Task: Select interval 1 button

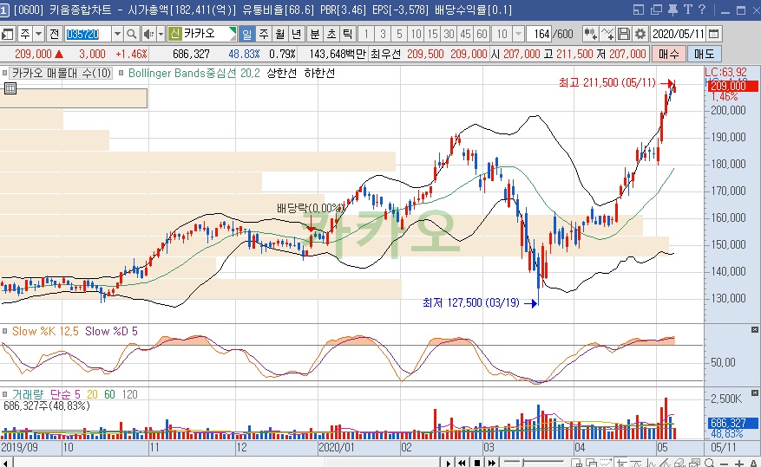Action: point(366,34)
